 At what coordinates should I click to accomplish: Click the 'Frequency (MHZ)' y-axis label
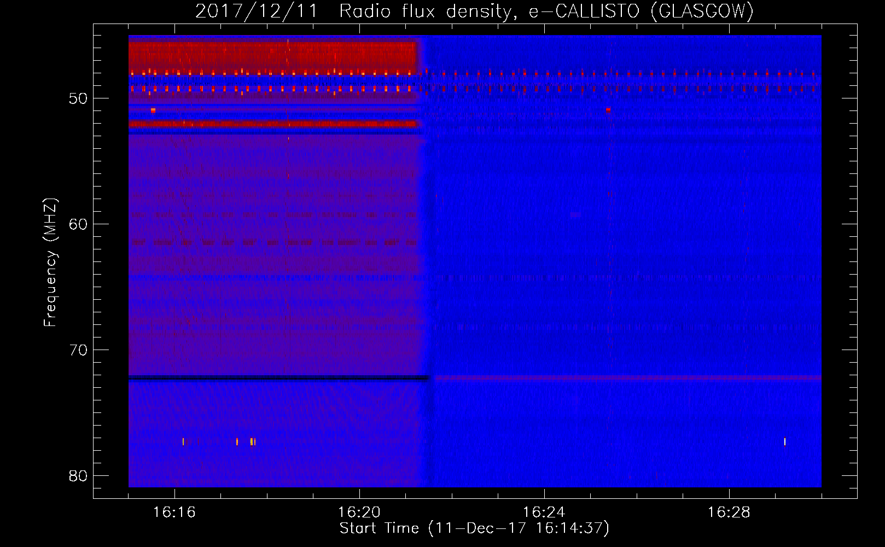click(x=50, y=262)
